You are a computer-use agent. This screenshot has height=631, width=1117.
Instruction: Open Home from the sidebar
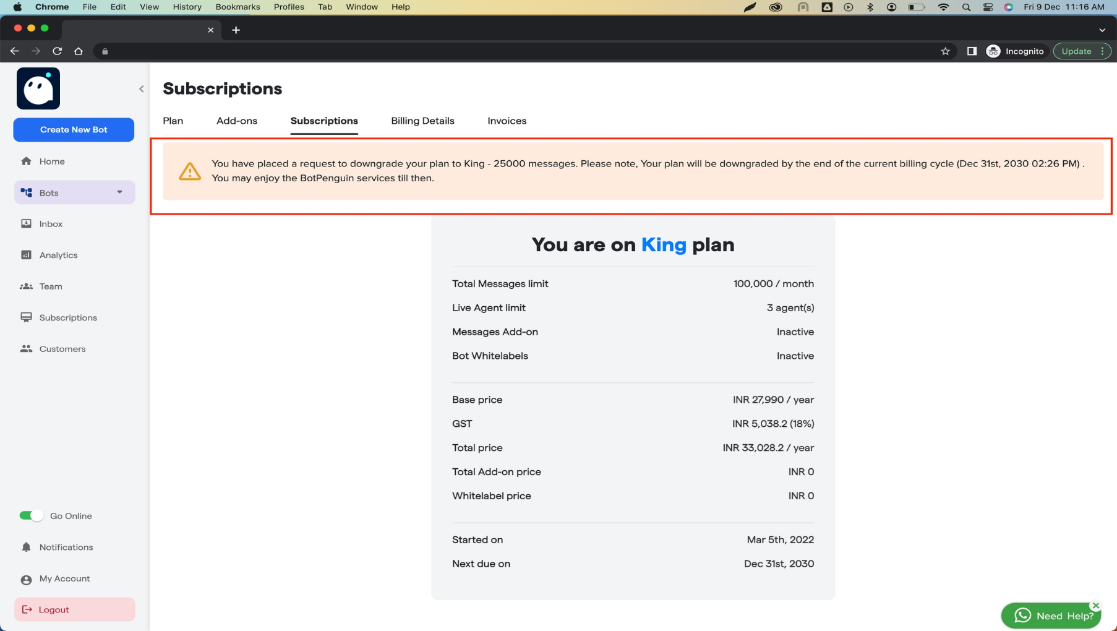[x=52, y=161]
